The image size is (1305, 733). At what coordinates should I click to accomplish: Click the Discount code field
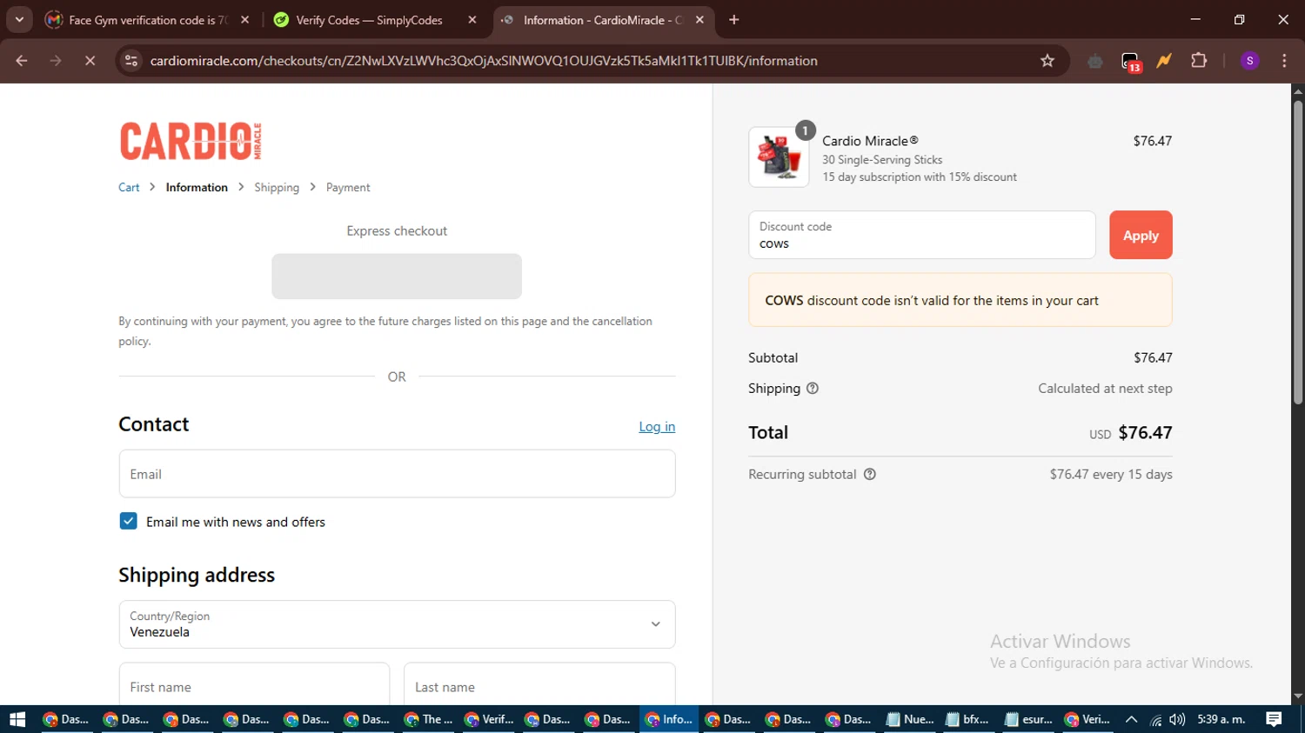pos(922,235)
